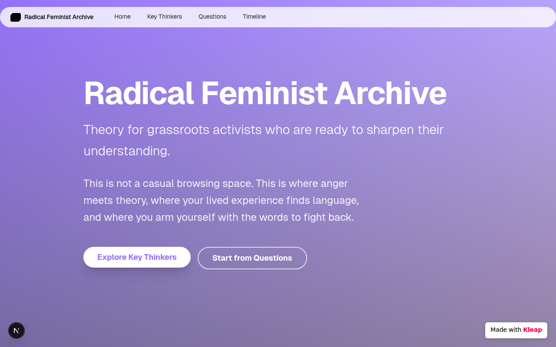Click the word Feminist in the hero heading
556x347 pixels.
pyautogui.click(x=264, y=93)
